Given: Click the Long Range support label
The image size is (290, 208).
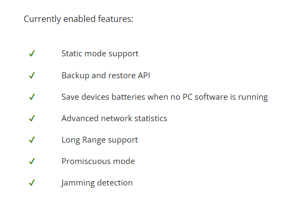Looking at the screenshot, I should [100, 140].
